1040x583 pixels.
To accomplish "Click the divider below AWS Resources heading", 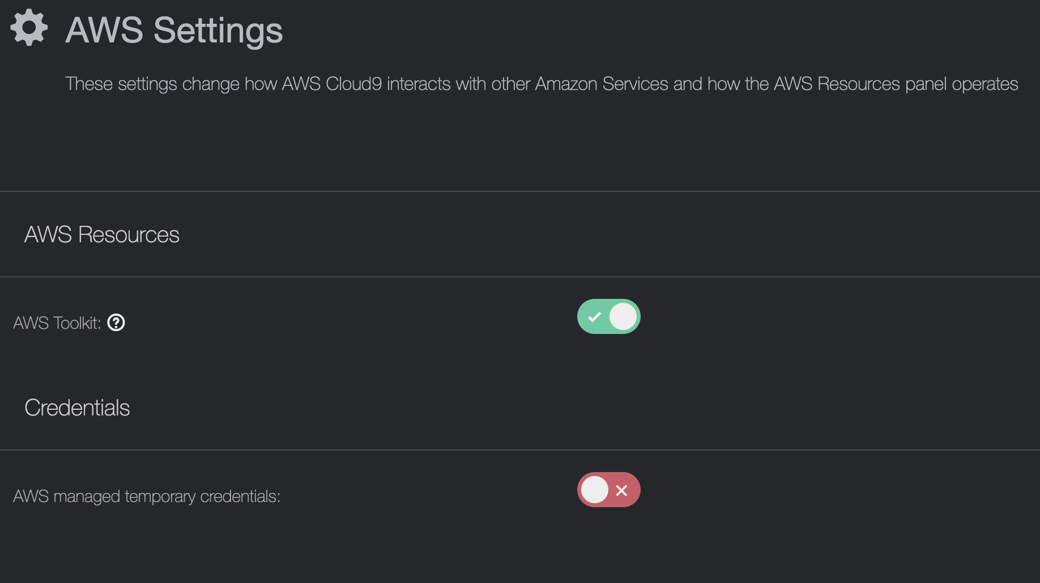I will pos(520,277).
